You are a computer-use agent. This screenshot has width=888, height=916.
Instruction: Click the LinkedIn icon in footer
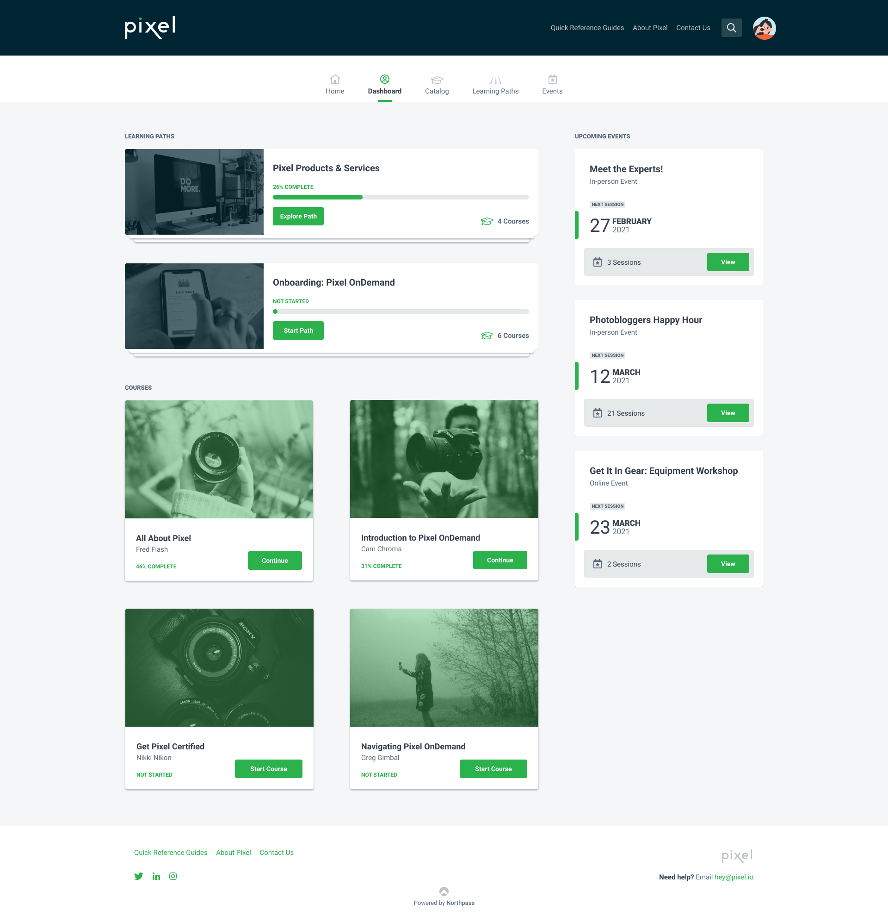point(156,876)
